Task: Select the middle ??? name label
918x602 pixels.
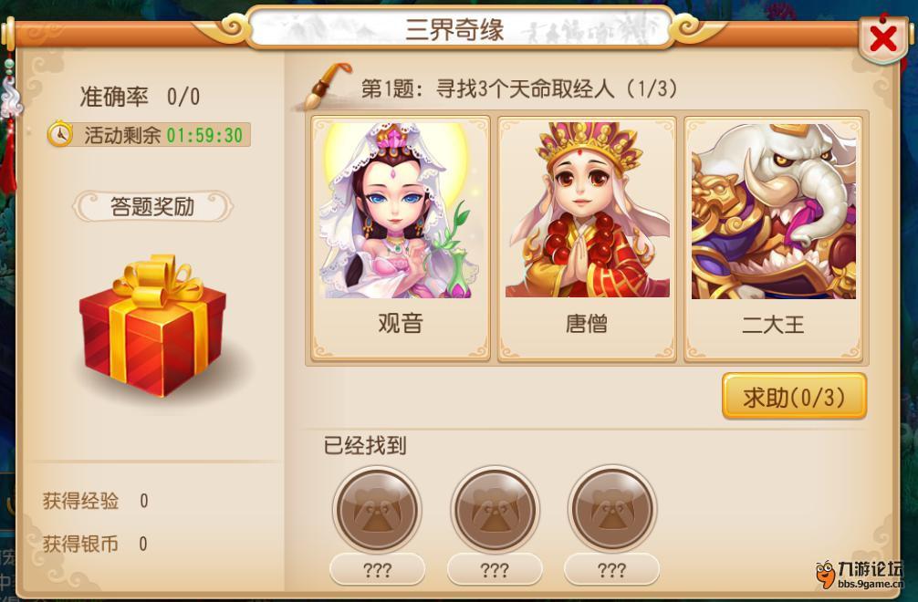Action: (495, 569)
